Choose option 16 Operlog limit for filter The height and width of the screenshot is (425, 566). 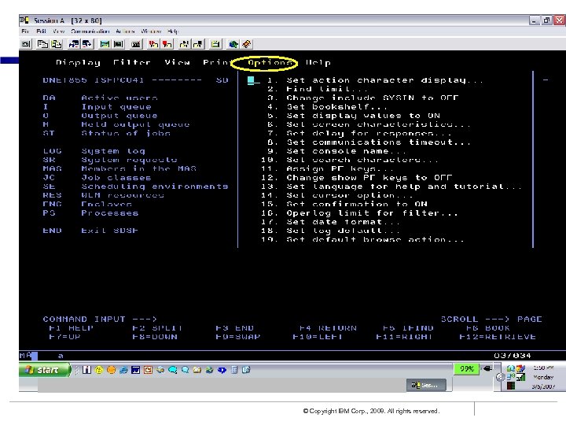(x=359, y=213)
